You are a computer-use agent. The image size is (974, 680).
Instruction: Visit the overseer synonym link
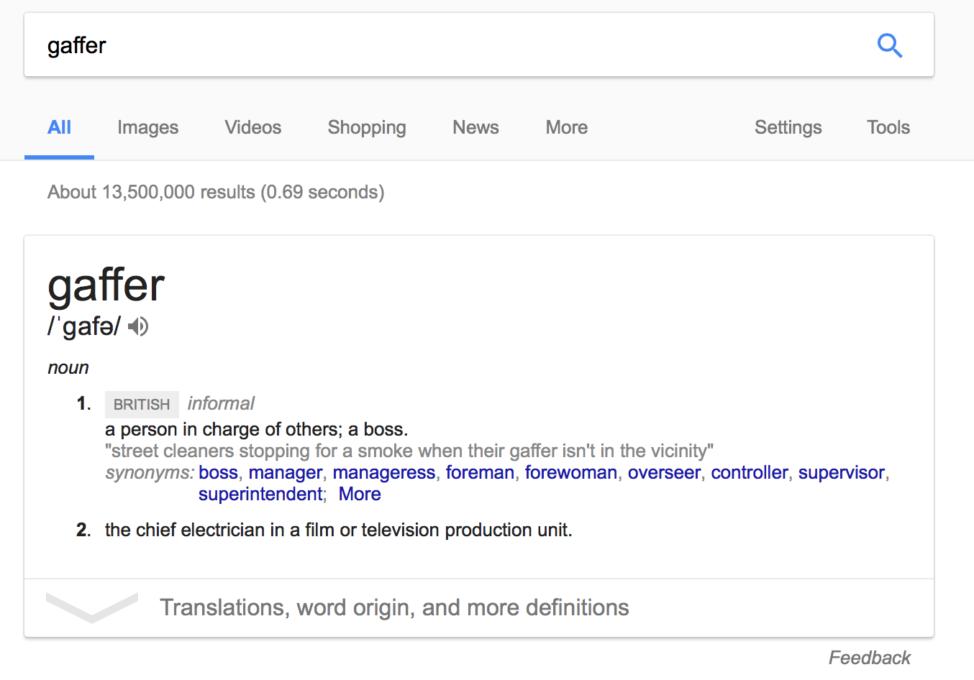(x=664, y=472)
